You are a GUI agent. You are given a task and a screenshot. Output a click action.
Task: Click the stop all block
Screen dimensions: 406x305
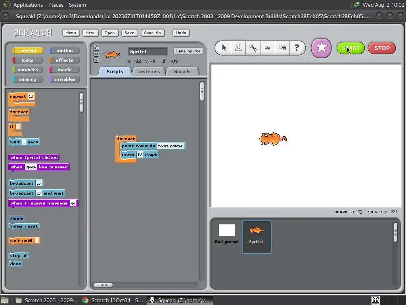click(19, 255)
